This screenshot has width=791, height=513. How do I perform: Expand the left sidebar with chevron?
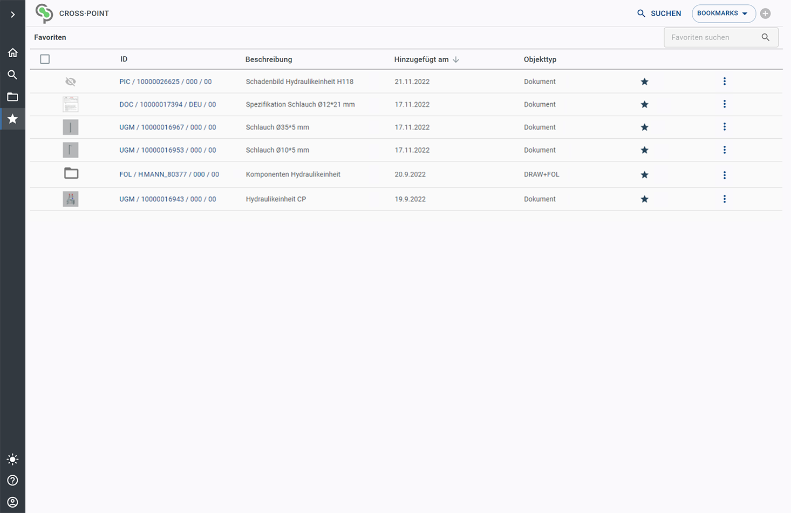point(12,15)
